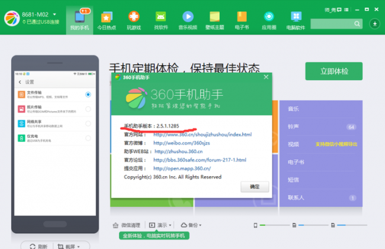Image resolution: width=385 pixels, height=249 pixels.
Task: Click the 360 logo in the header
Action: pos(12,18)
